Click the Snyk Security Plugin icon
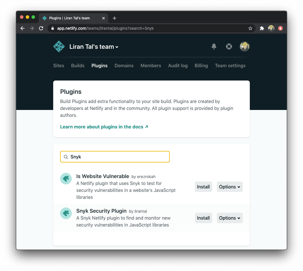The width and height of the screenshot is (303, 271). (x=66, y=213)
